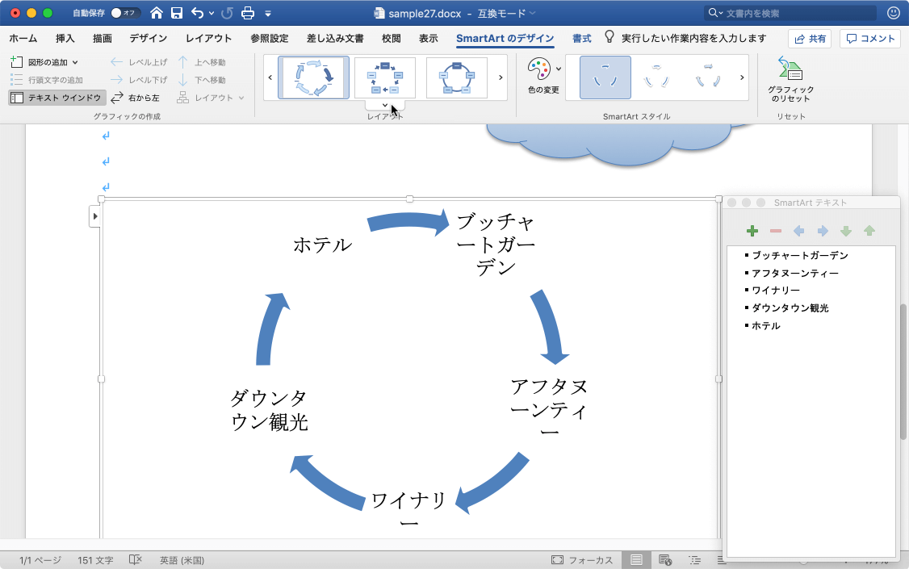Move item down with green down arrow
This screenshot has height=569, width=909.
tap(846, 231)
